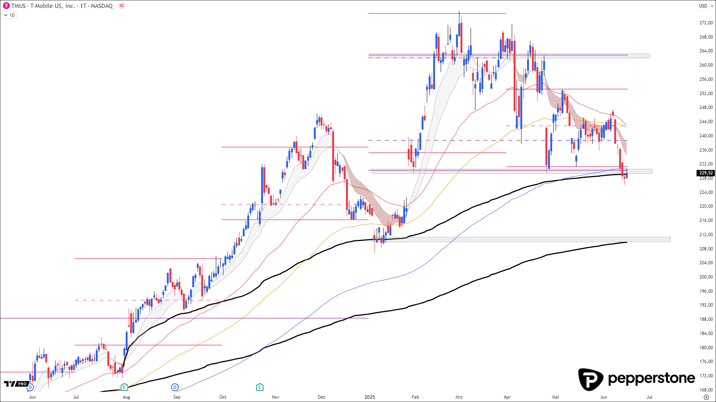This screenshot has height=402, width=716.
Task: Click the Sep label on the time axis
Action: tap(177, 397)
